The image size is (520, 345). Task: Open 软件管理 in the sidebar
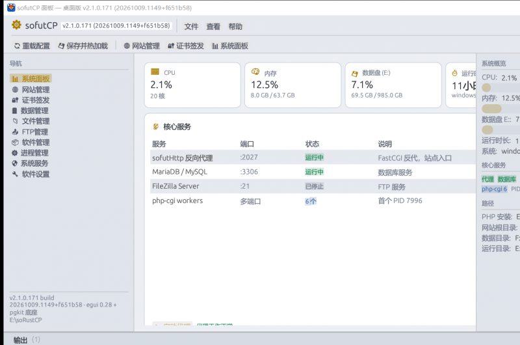(x=31, y=143)
